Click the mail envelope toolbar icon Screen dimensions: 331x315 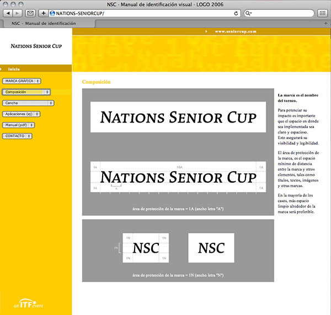pos(30,13)
